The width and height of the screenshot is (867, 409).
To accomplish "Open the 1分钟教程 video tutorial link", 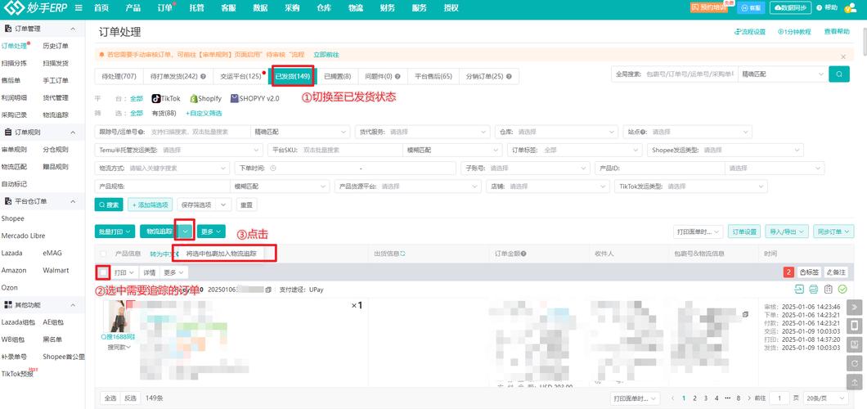I will [794, 32].
